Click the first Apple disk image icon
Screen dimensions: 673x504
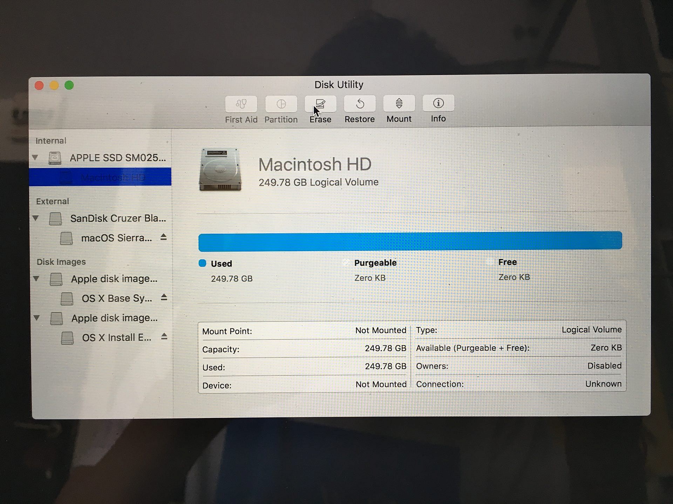(56, 279)
